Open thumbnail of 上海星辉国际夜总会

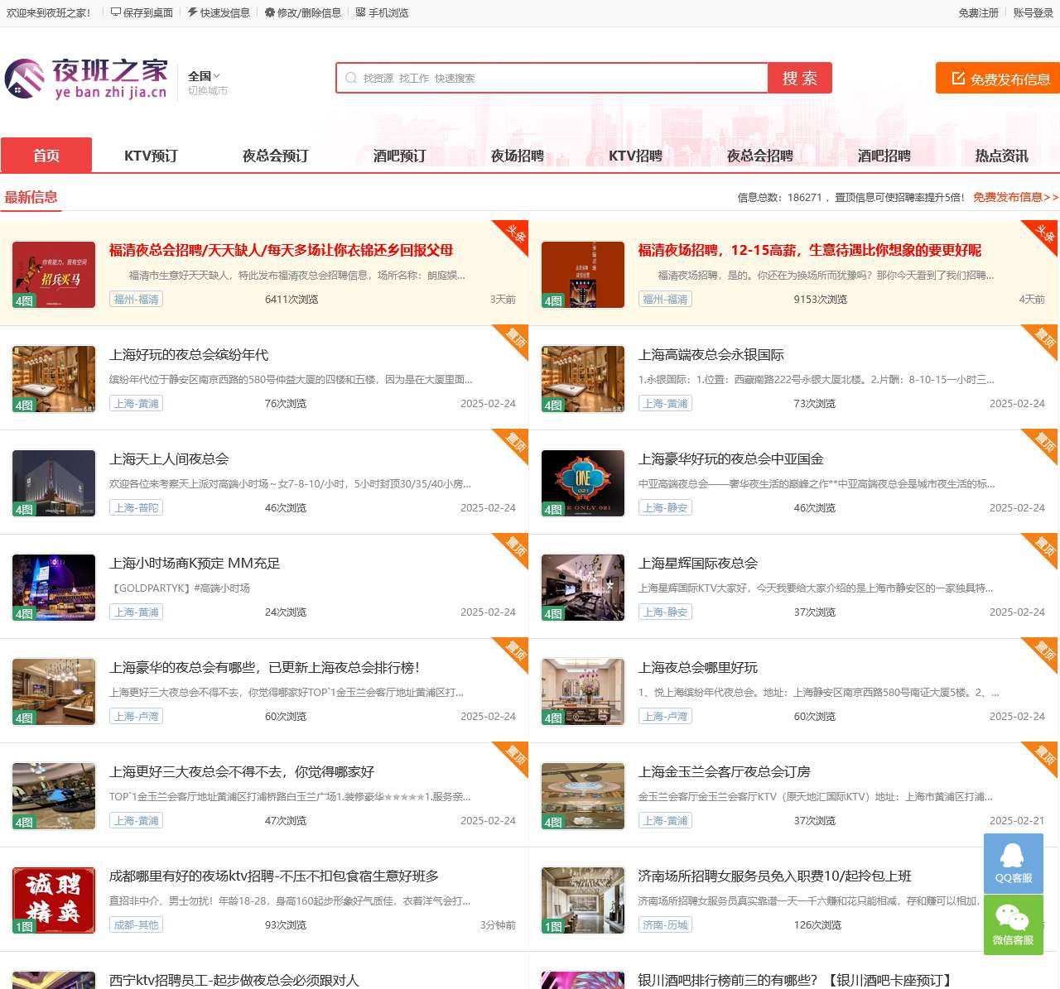583,588
